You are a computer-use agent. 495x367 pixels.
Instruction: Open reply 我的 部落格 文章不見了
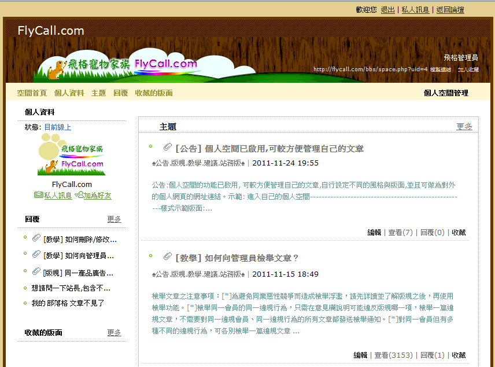(x=67, y=303)
